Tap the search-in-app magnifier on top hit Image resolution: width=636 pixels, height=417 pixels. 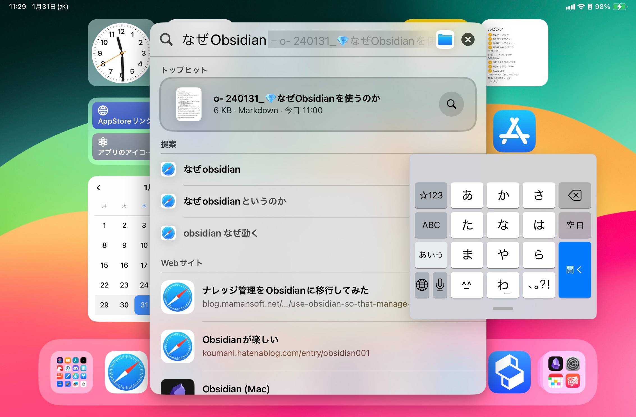coord(451,104)
